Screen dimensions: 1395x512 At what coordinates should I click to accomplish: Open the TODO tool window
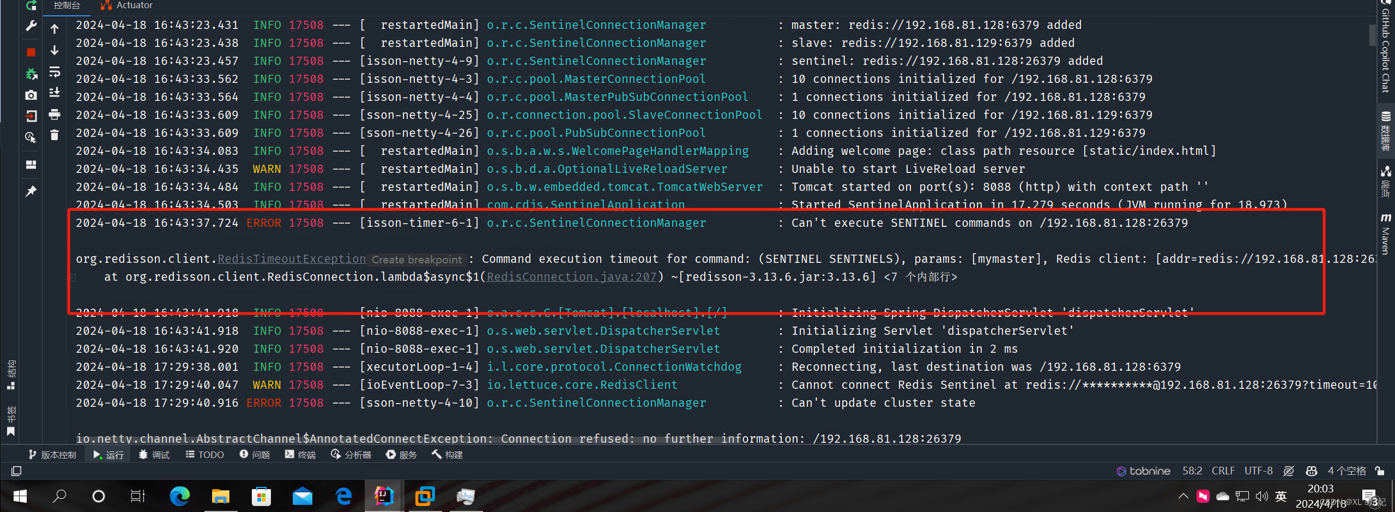(x=205, y=455)
